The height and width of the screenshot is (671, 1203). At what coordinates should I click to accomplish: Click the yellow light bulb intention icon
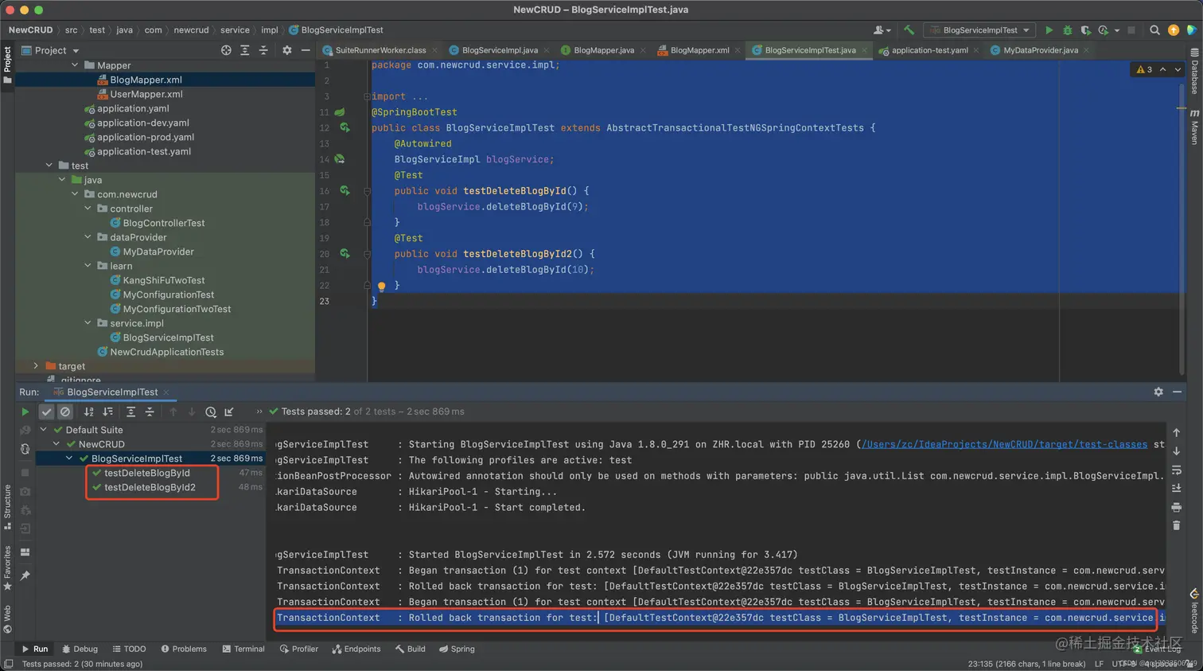(381, 286)
